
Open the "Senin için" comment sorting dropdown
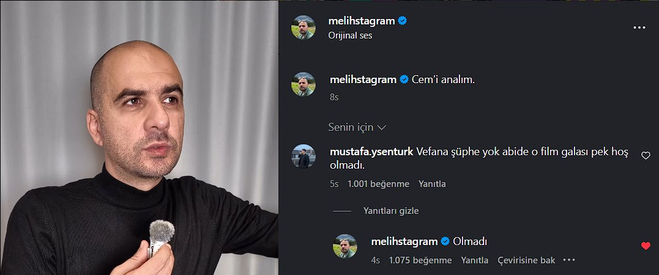tap(357, 127)
